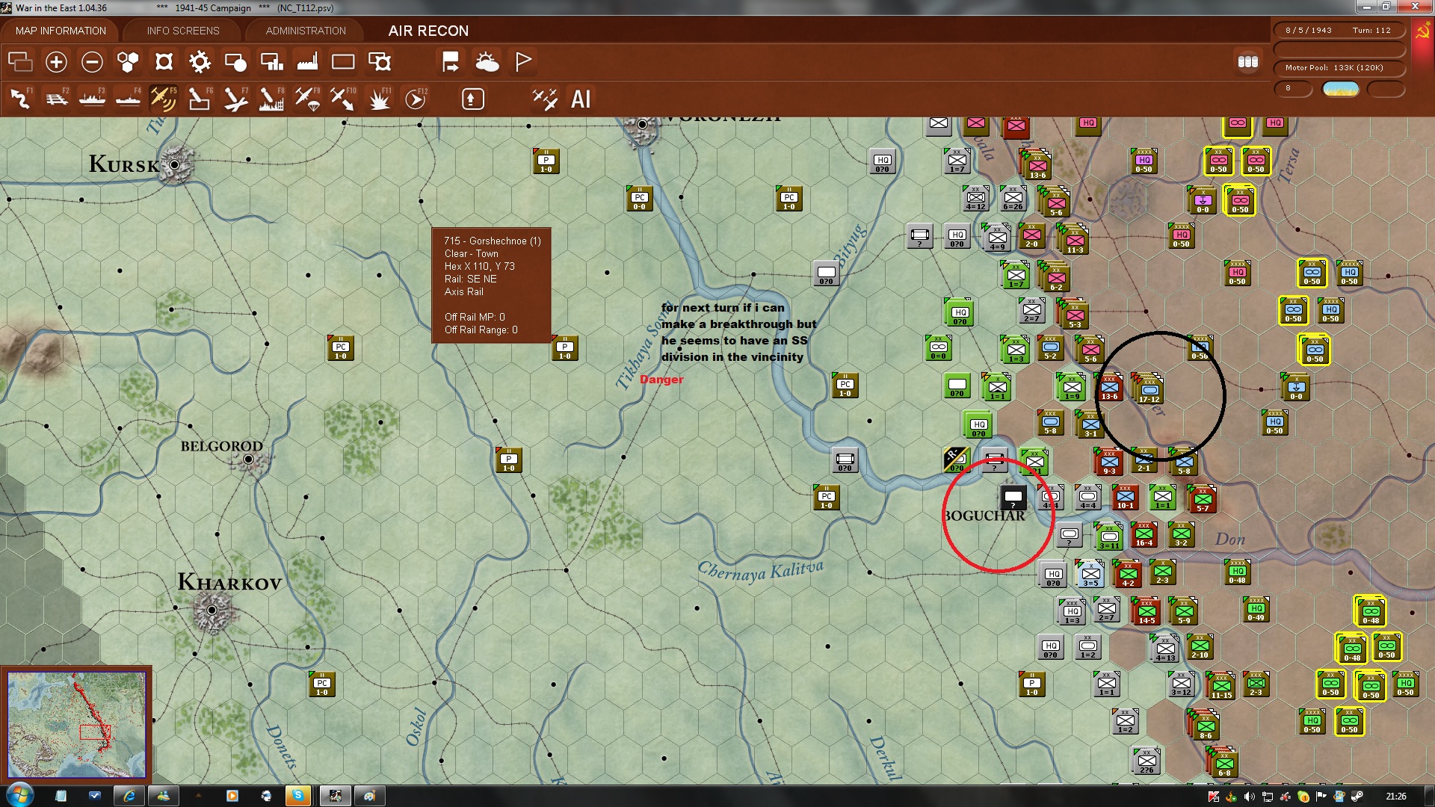Select the Kursk city hex
The height and width of the screenshot is (807, 1435).
(175, 164)
